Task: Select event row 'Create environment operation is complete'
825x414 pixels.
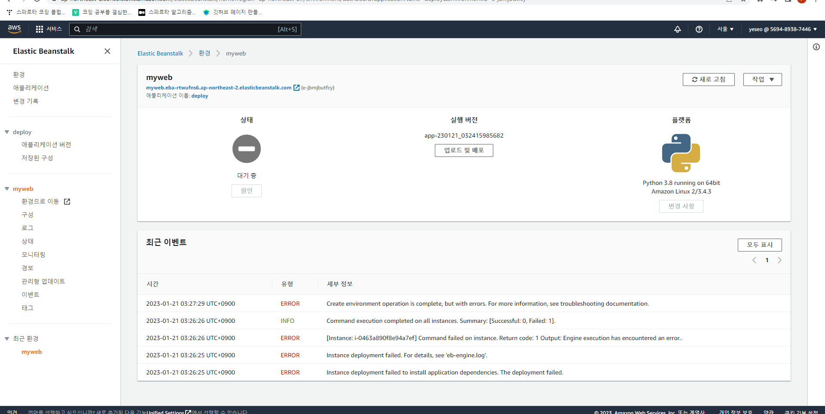Action: point(464,304)
